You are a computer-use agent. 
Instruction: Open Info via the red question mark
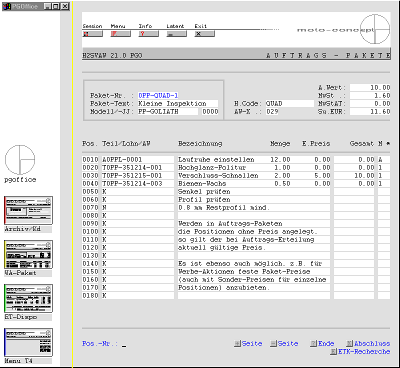tap(148, 34)
